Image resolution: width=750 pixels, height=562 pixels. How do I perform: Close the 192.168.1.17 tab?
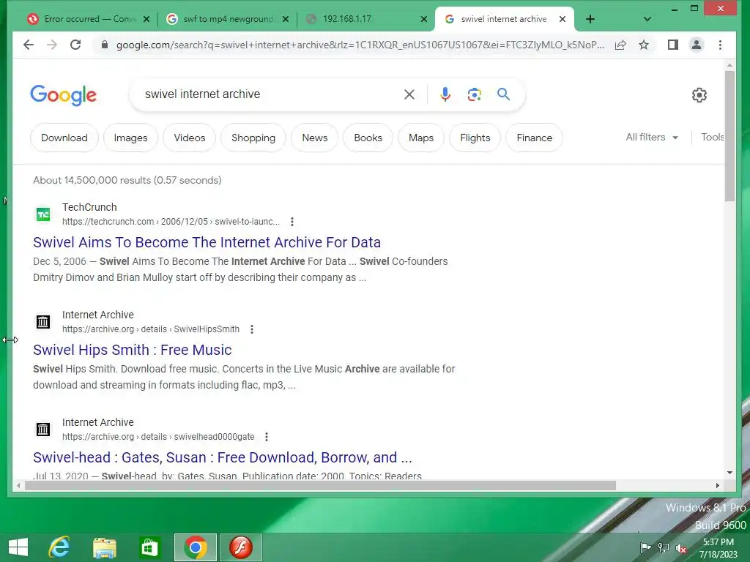coord(424,19)
